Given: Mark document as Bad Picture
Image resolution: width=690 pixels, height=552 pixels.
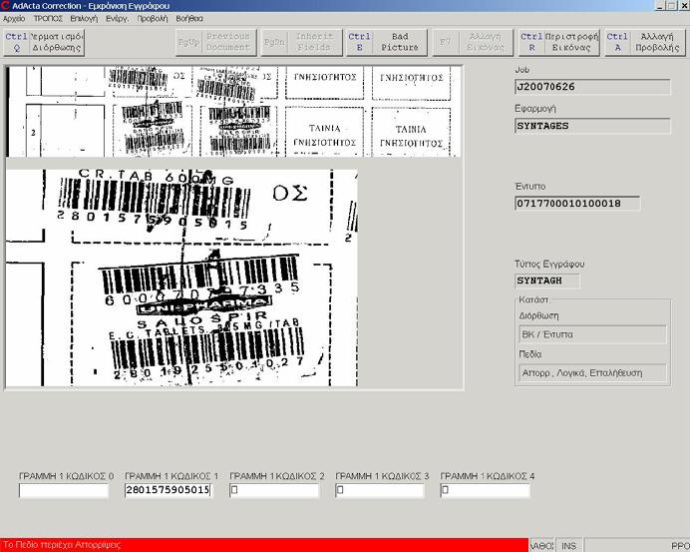Looking at the screenshot, I should (x=387, y=42).
